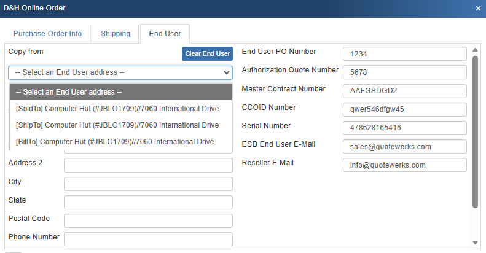This screenshot has height=253, width=486.
Task: Click the scrollbar down arrow
Action: click(475, 243)
